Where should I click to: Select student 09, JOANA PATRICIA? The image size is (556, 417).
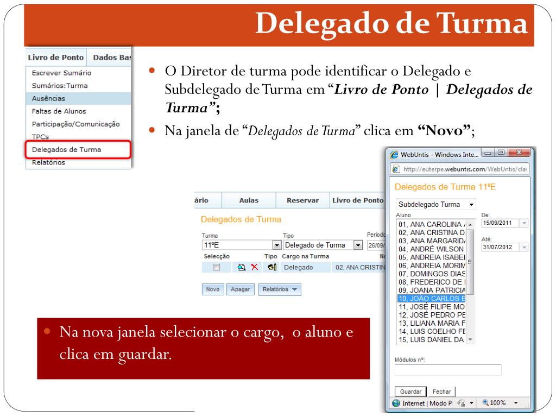432,290
